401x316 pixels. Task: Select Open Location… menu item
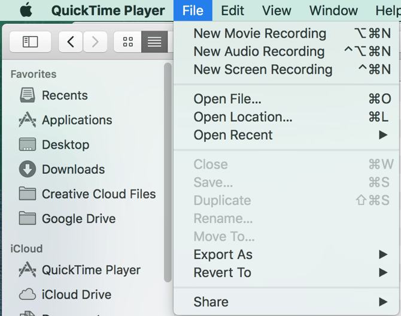pos(286,117)
